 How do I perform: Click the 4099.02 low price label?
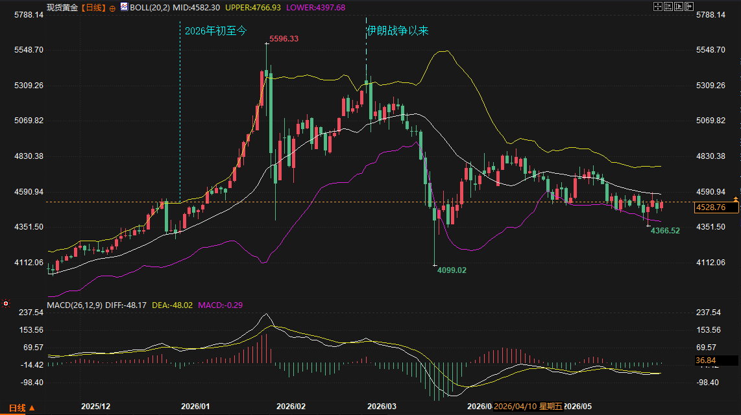[x=452, y=270]
